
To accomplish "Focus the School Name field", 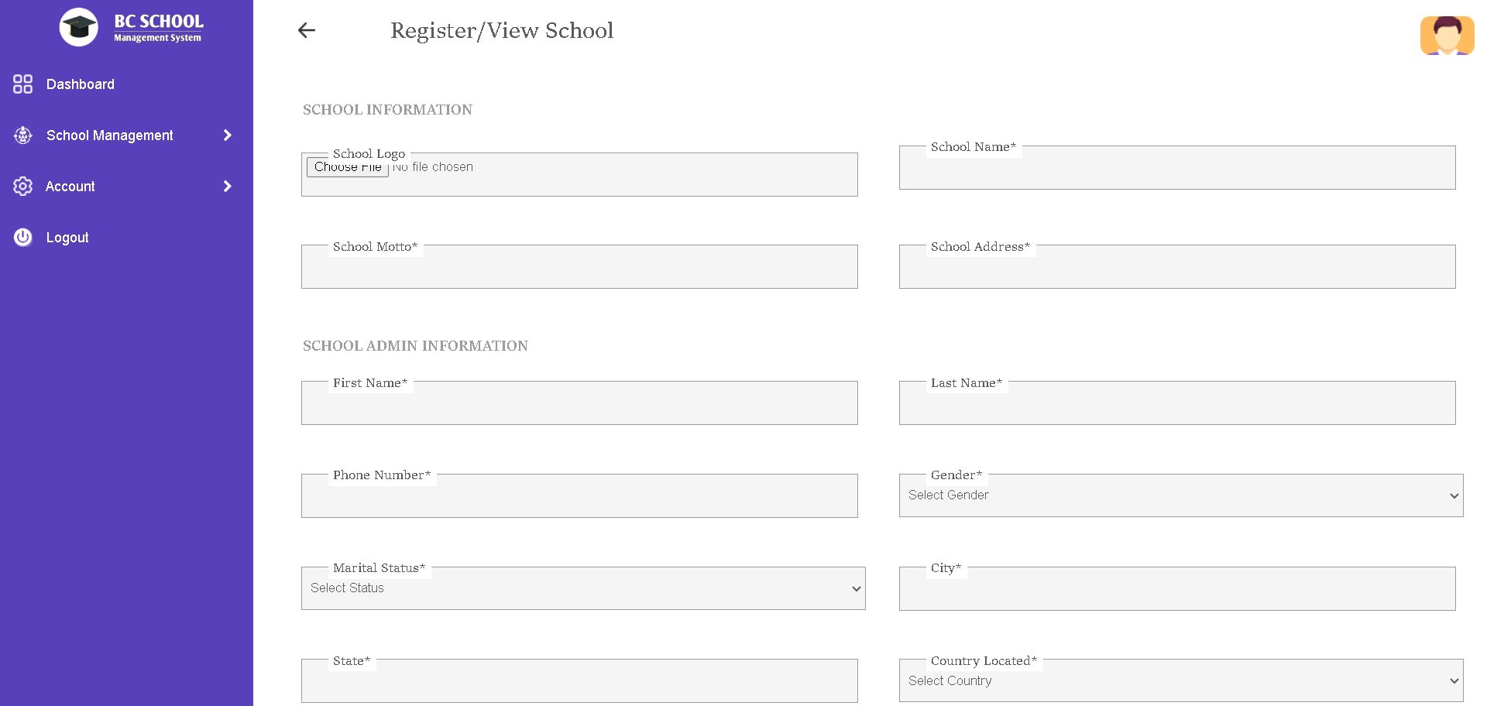I will coord(1176,170).
